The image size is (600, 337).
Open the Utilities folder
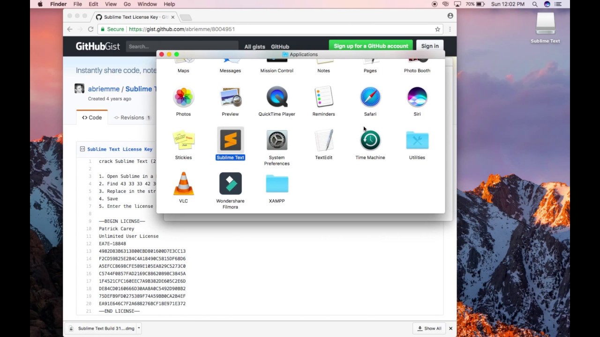417,140
